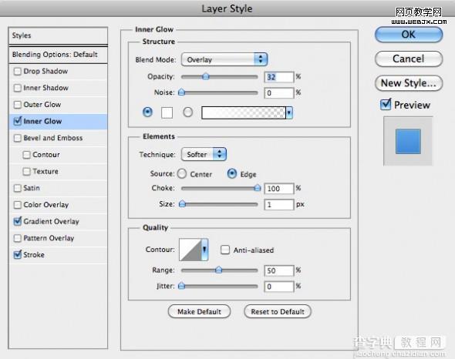Click the Cancel button

point(409,59)
